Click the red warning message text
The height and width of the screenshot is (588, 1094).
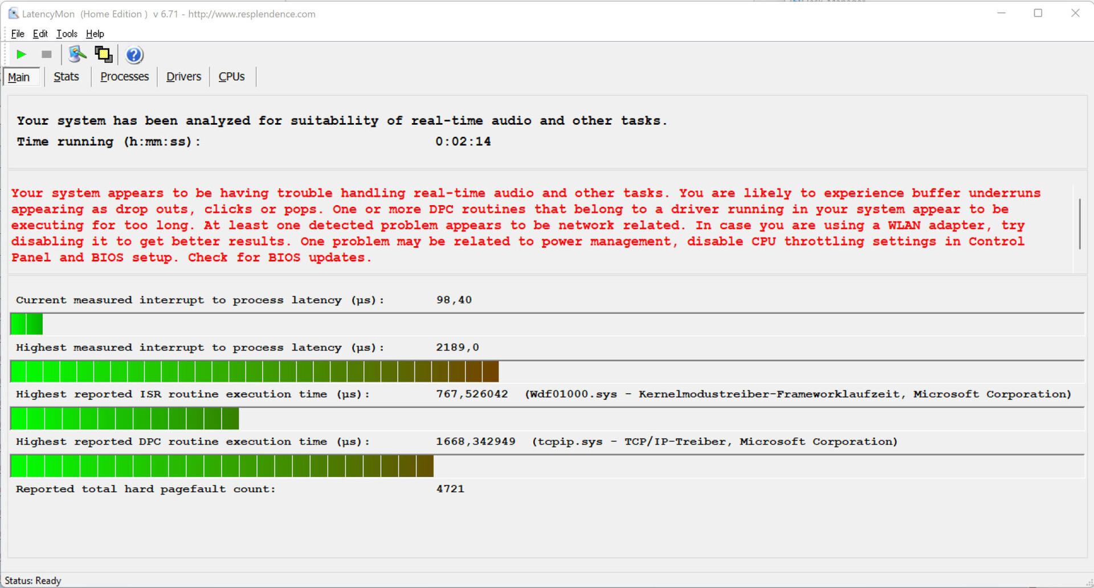525,225
